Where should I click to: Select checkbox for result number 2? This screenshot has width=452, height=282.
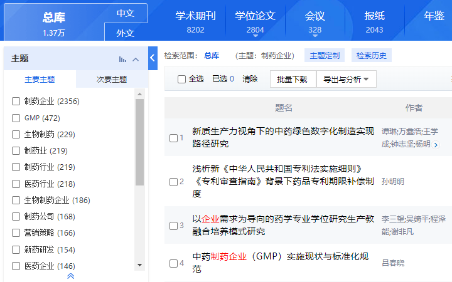173,182
